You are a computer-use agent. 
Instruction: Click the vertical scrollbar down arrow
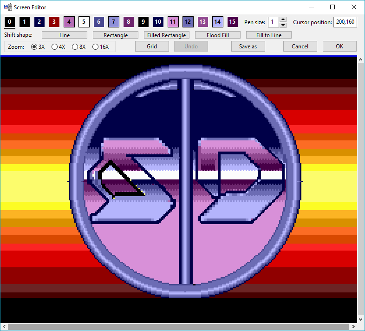[x=360, y=319]
